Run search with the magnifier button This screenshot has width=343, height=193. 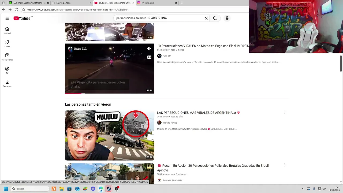pyautogui.click(x=215, y=18)
